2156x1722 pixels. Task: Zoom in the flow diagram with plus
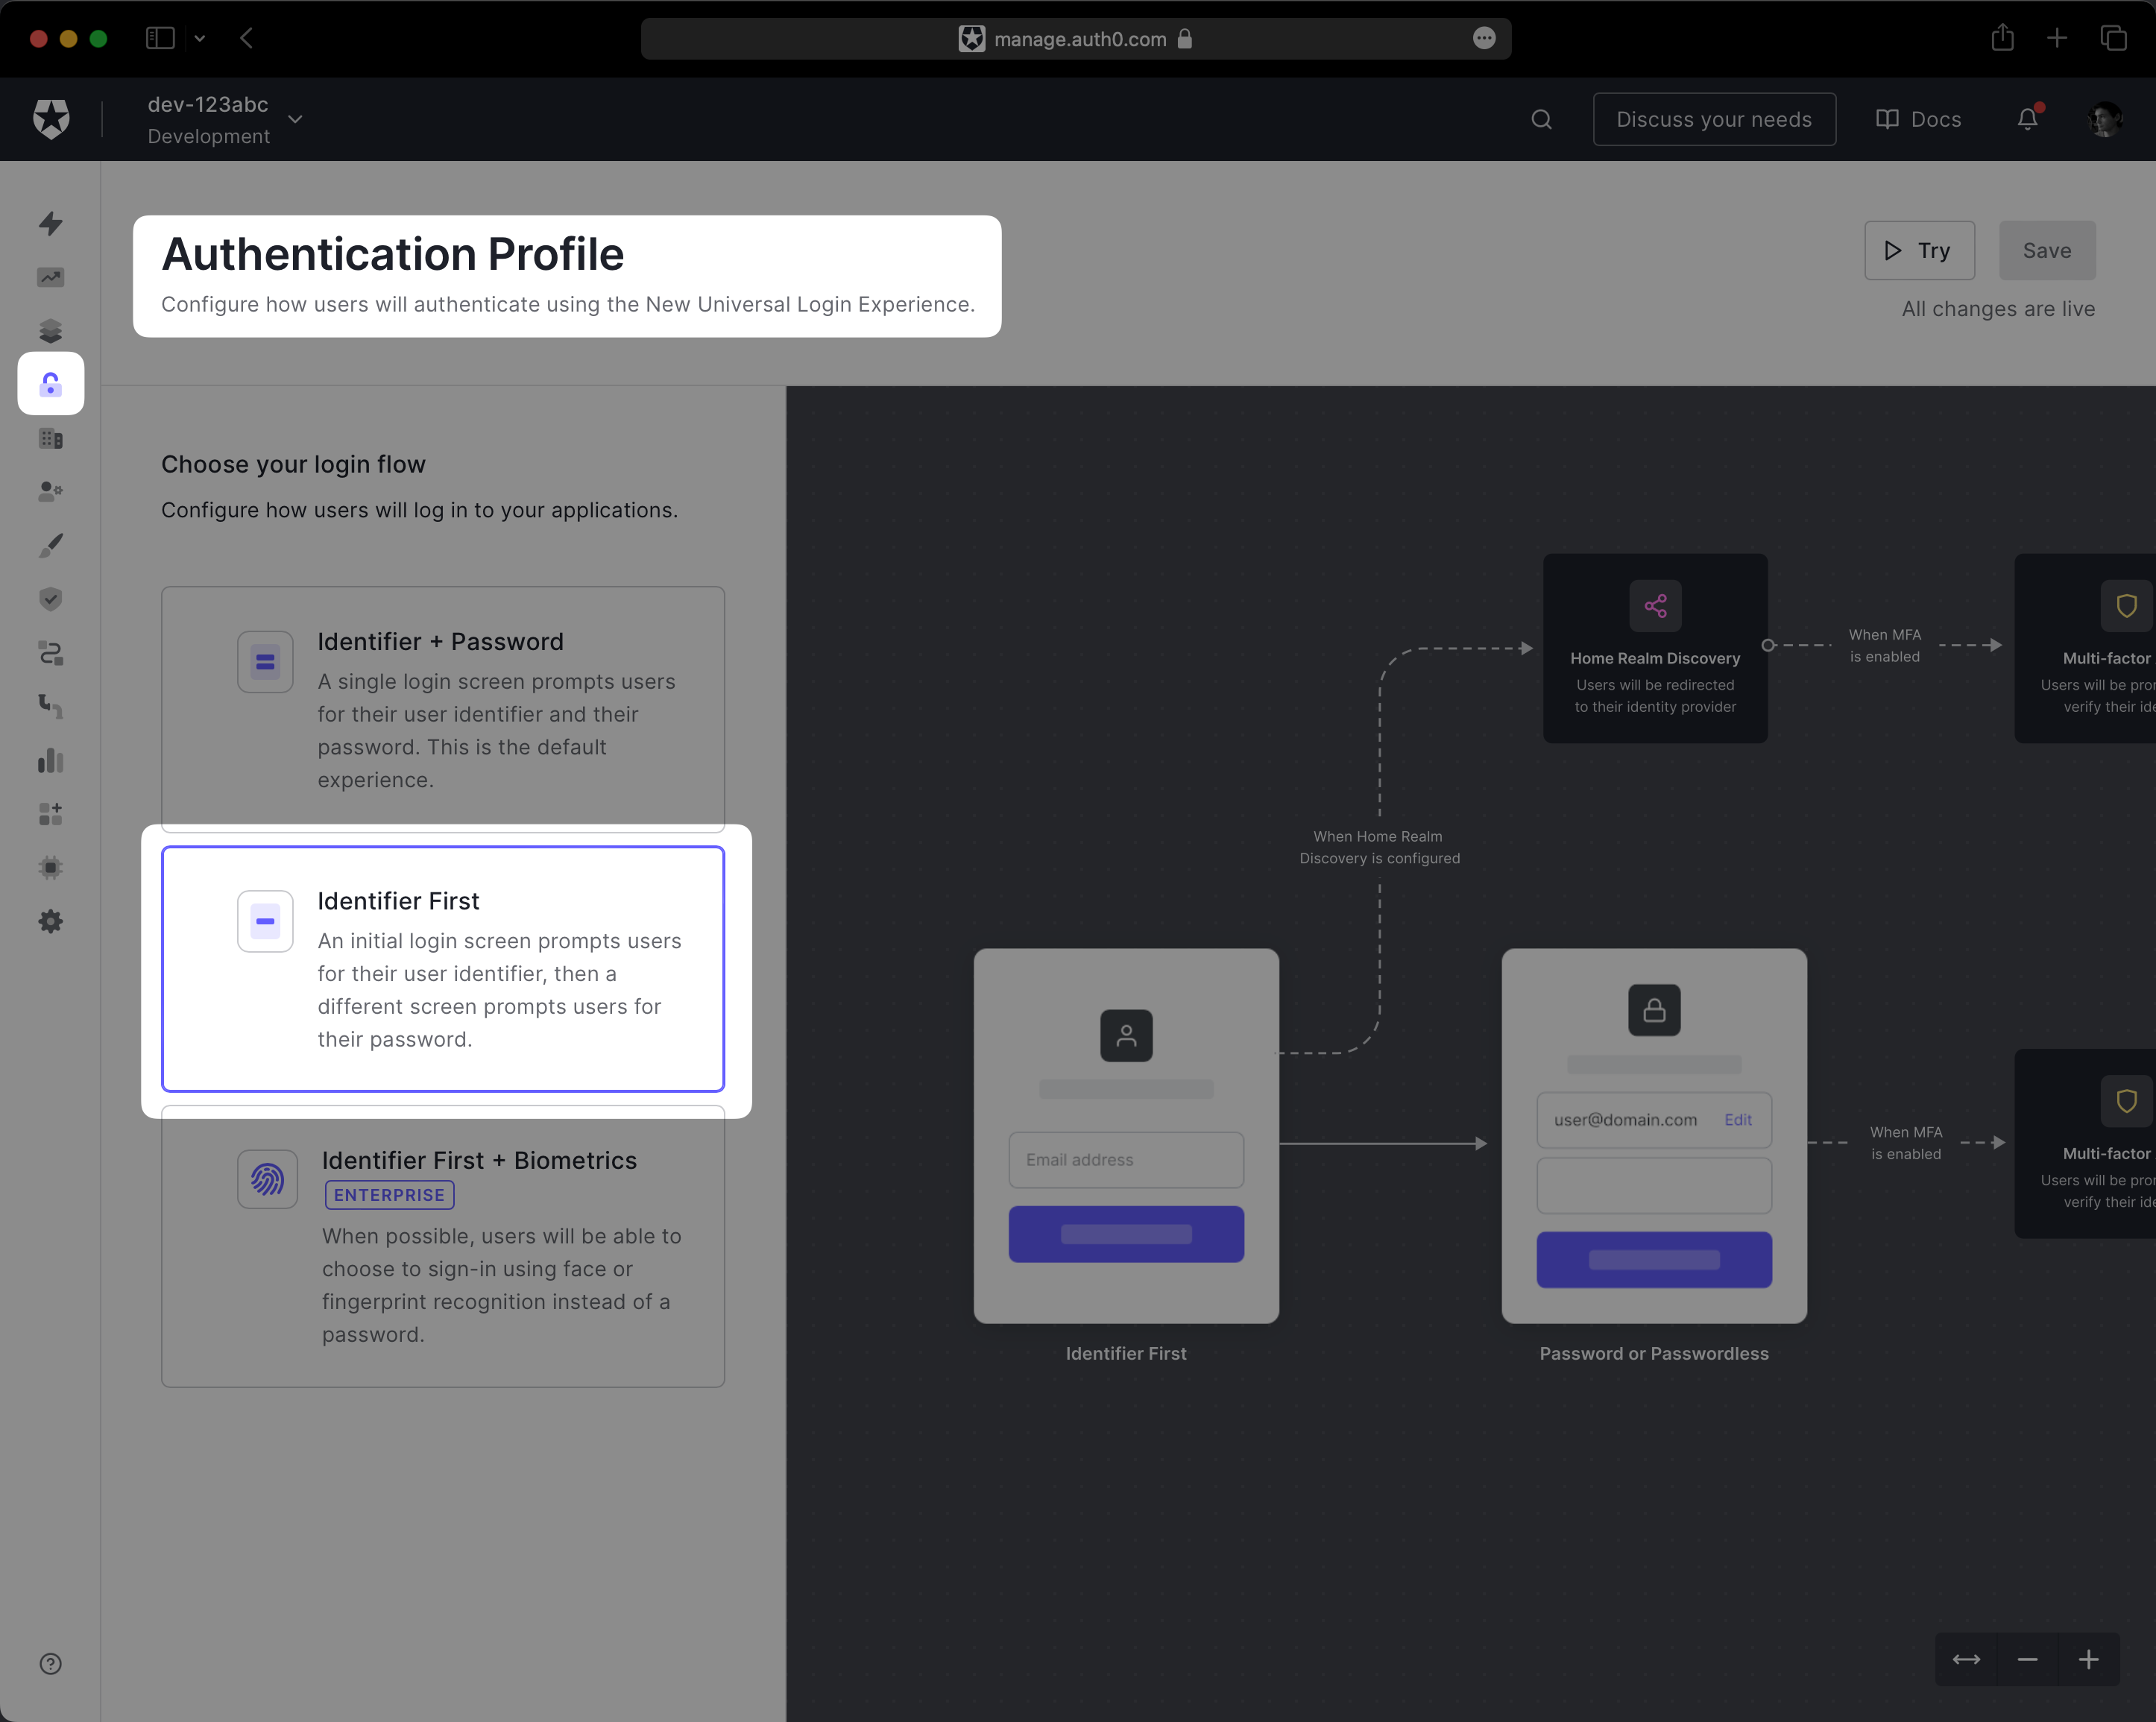point(2088,1660)
